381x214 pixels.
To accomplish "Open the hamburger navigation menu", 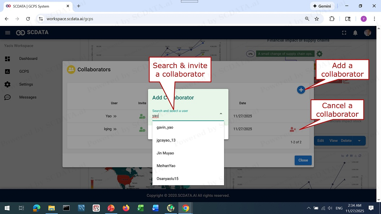I will click(8, 33).
